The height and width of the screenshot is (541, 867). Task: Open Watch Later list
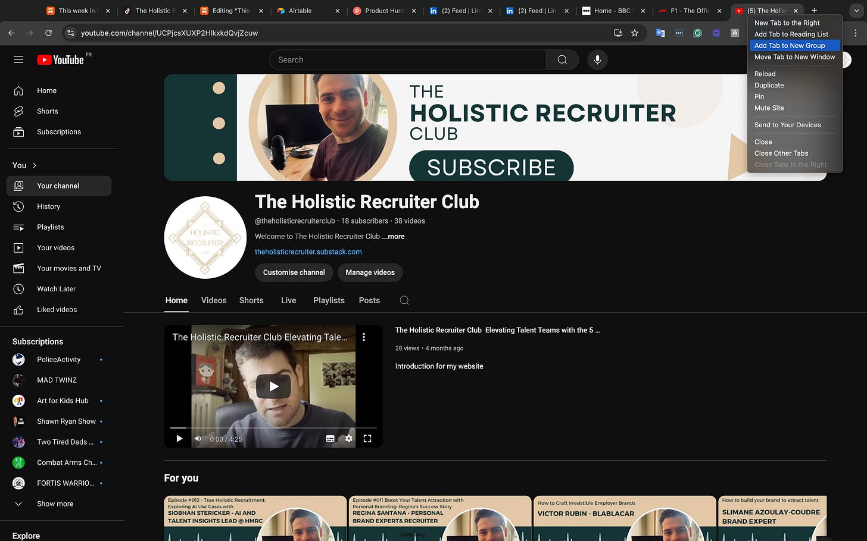(59, 289)
